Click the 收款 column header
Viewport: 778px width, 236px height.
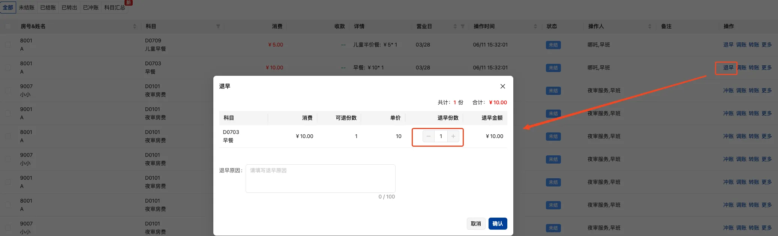(x=340, y=26)
